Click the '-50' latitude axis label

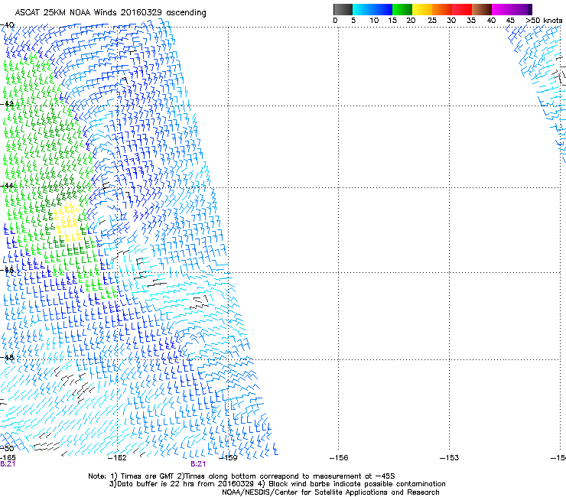click(7, 448)
